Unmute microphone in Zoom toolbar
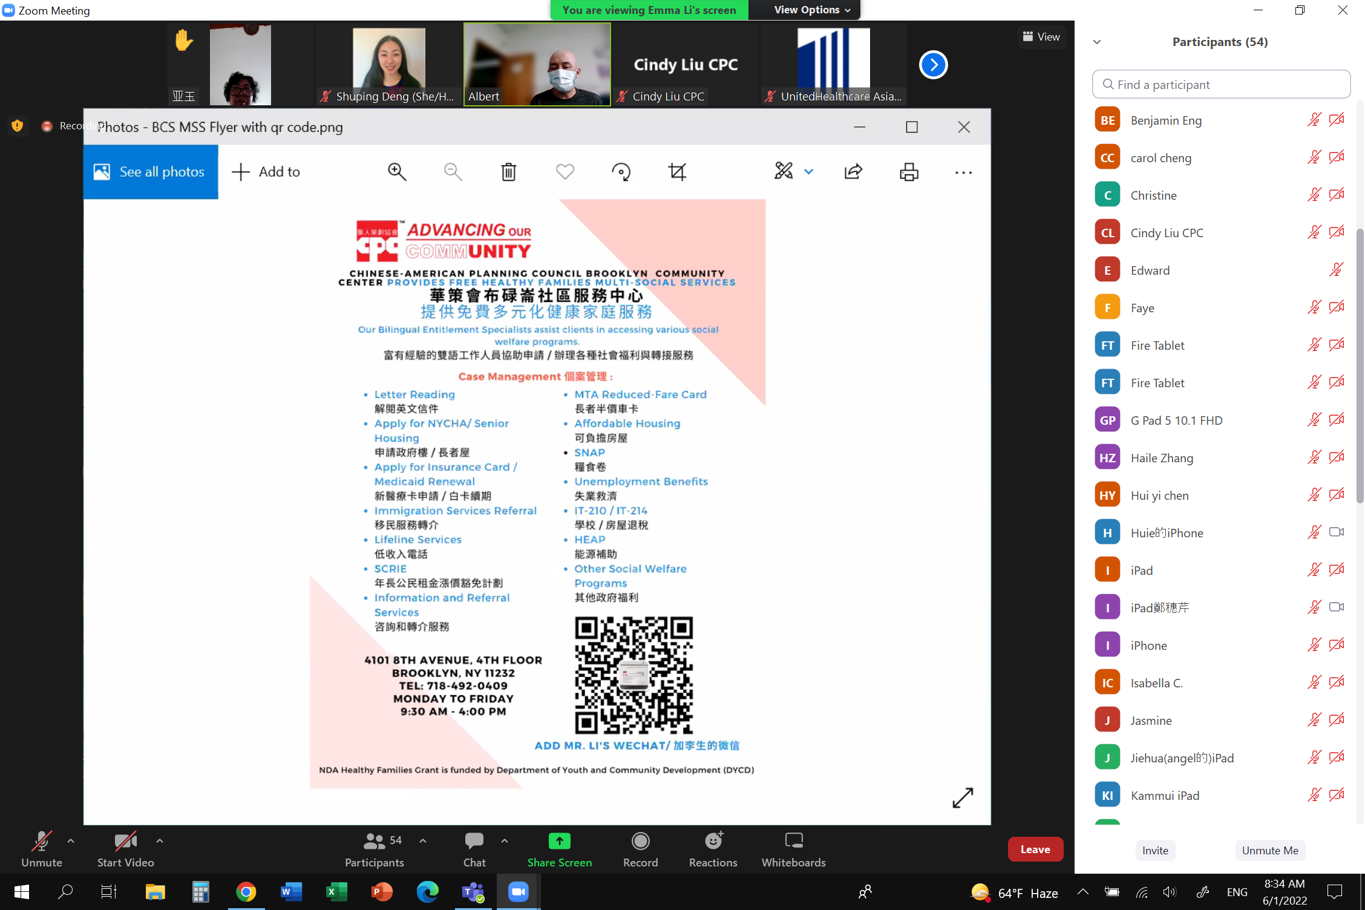1365x910 pixels. pyautogui.click(x=42, y=849)
